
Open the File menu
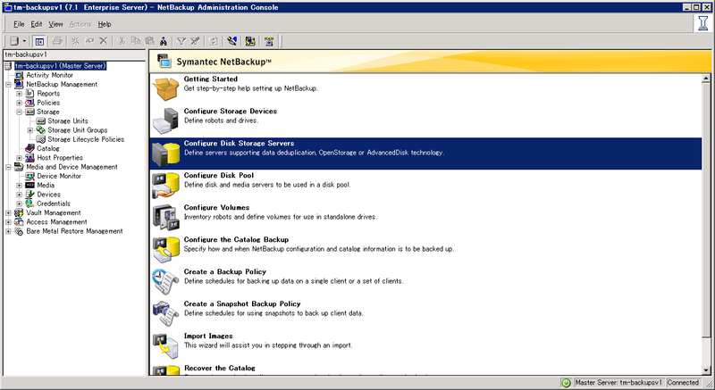(19, 24)
